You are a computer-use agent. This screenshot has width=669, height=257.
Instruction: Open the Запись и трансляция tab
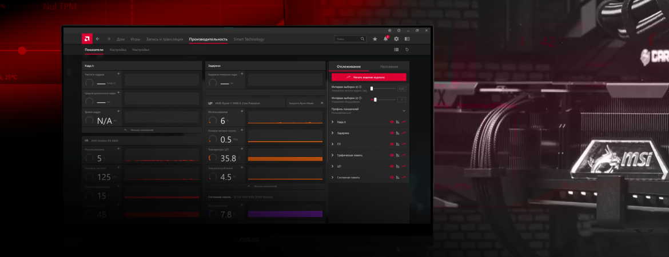pos(164,39)
